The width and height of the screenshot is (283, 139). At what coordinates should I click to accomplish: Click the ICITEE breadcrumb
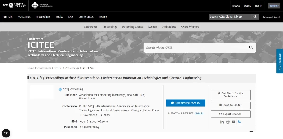[58, 68]
